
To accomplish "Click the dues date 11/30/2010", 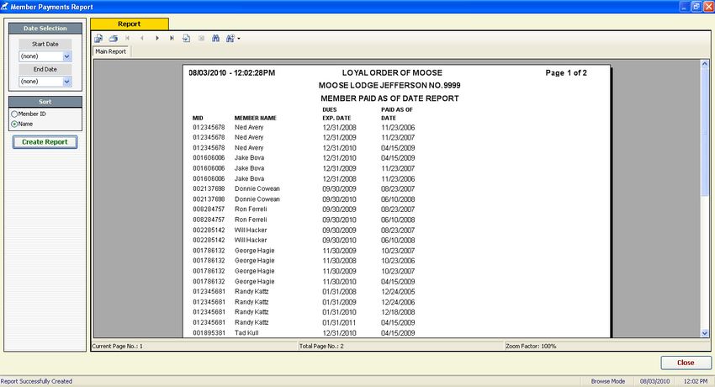I will click(x=339, y=282).
